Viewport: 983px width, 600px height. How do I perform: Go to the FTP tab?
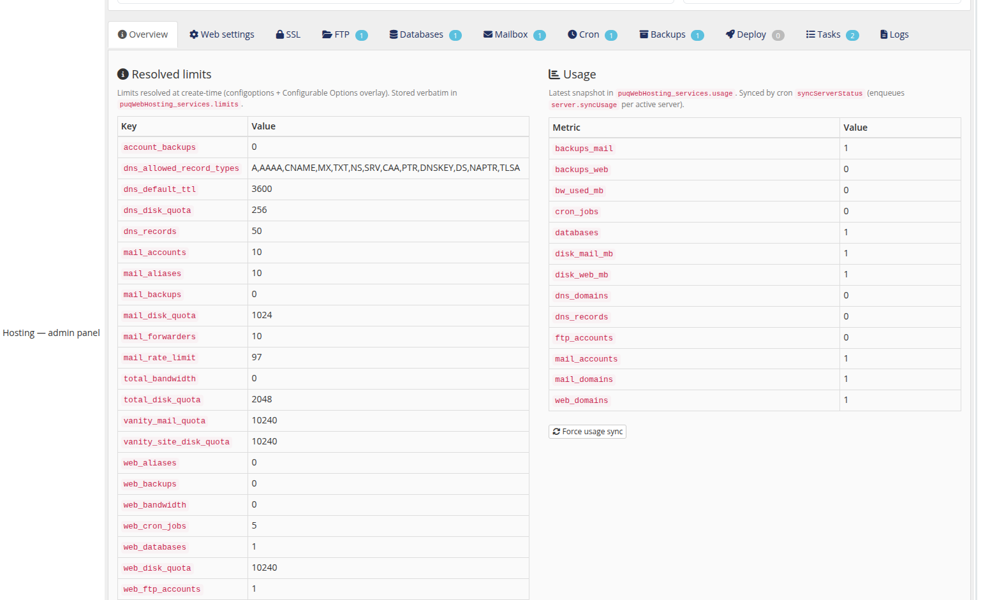point(344,34)
